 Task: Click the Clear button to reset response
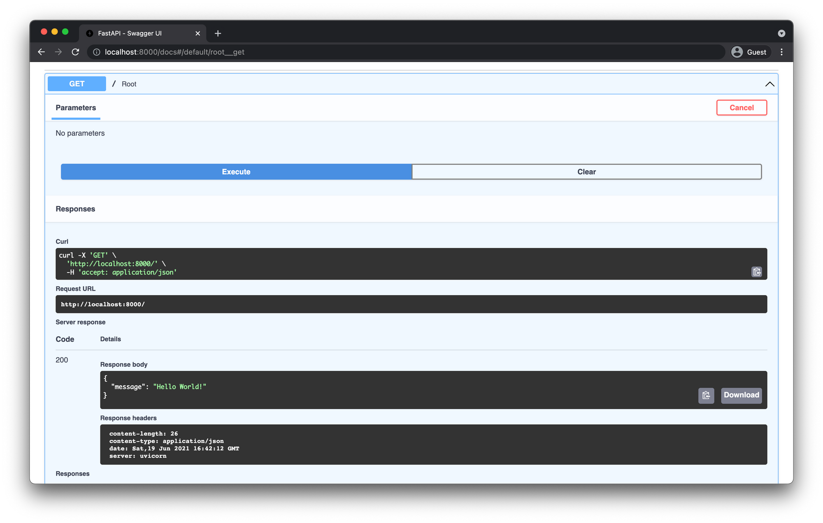tap(586, 171)
